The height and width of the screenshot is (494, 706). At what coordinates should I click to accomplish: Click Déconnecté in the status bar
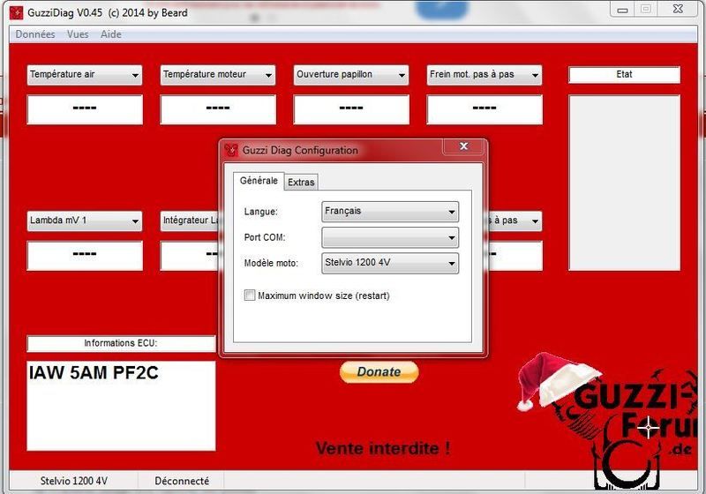click(182, 481)
